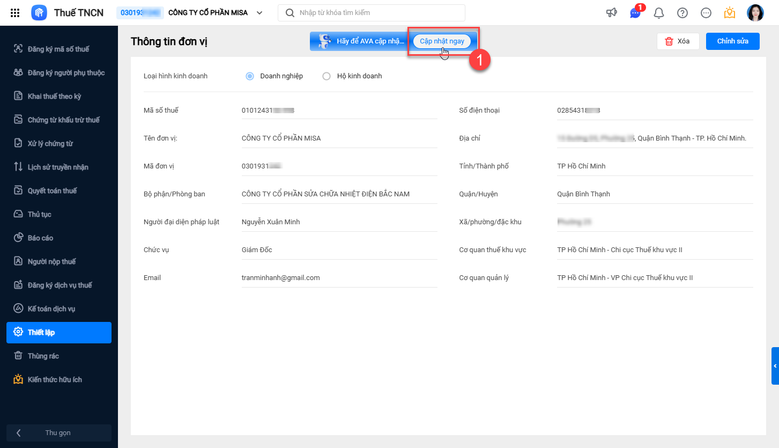Open the Khai thuế theo kỳ menu

tap(54, 97)
